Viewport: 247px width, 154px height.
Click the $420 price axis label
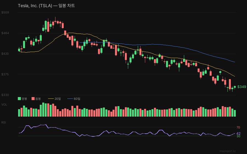[5, 54]
